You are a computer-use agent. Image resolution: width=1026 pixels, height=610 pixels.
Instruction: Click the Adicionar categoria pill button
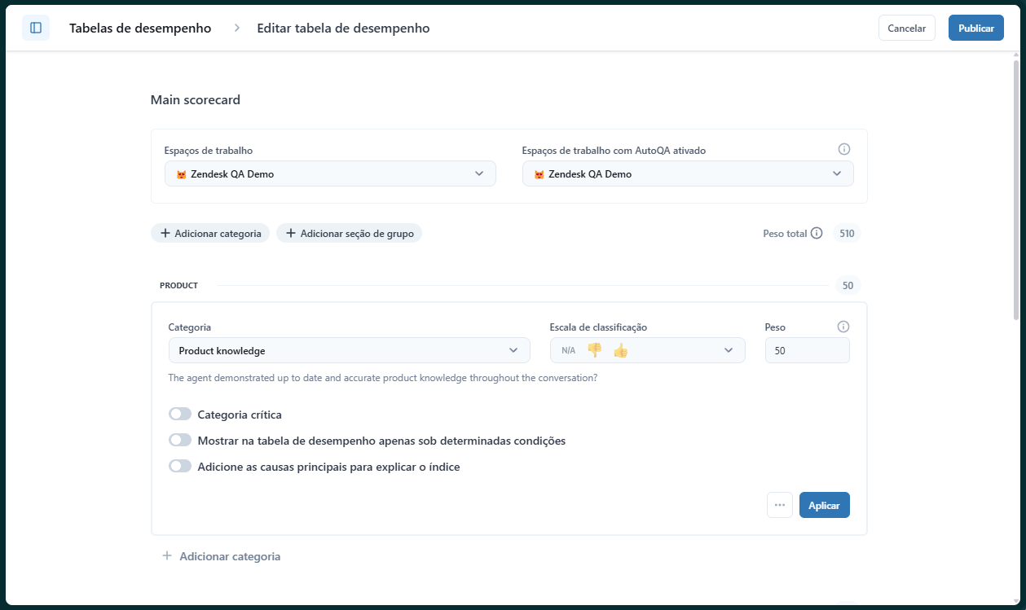click(x=210, y=233)
